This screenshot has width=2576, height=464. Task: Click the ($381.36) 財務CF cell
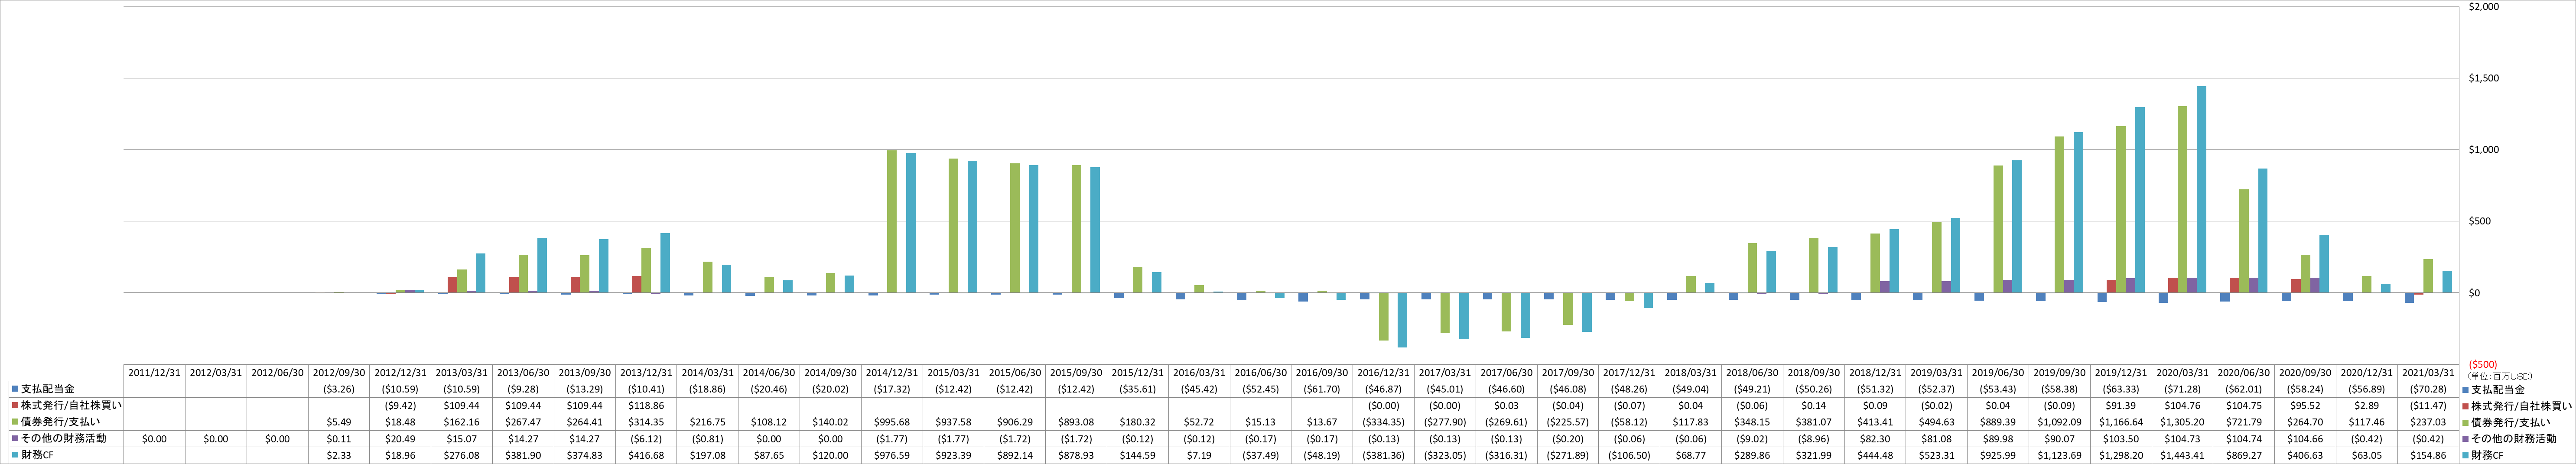(x=1385, y=455)
